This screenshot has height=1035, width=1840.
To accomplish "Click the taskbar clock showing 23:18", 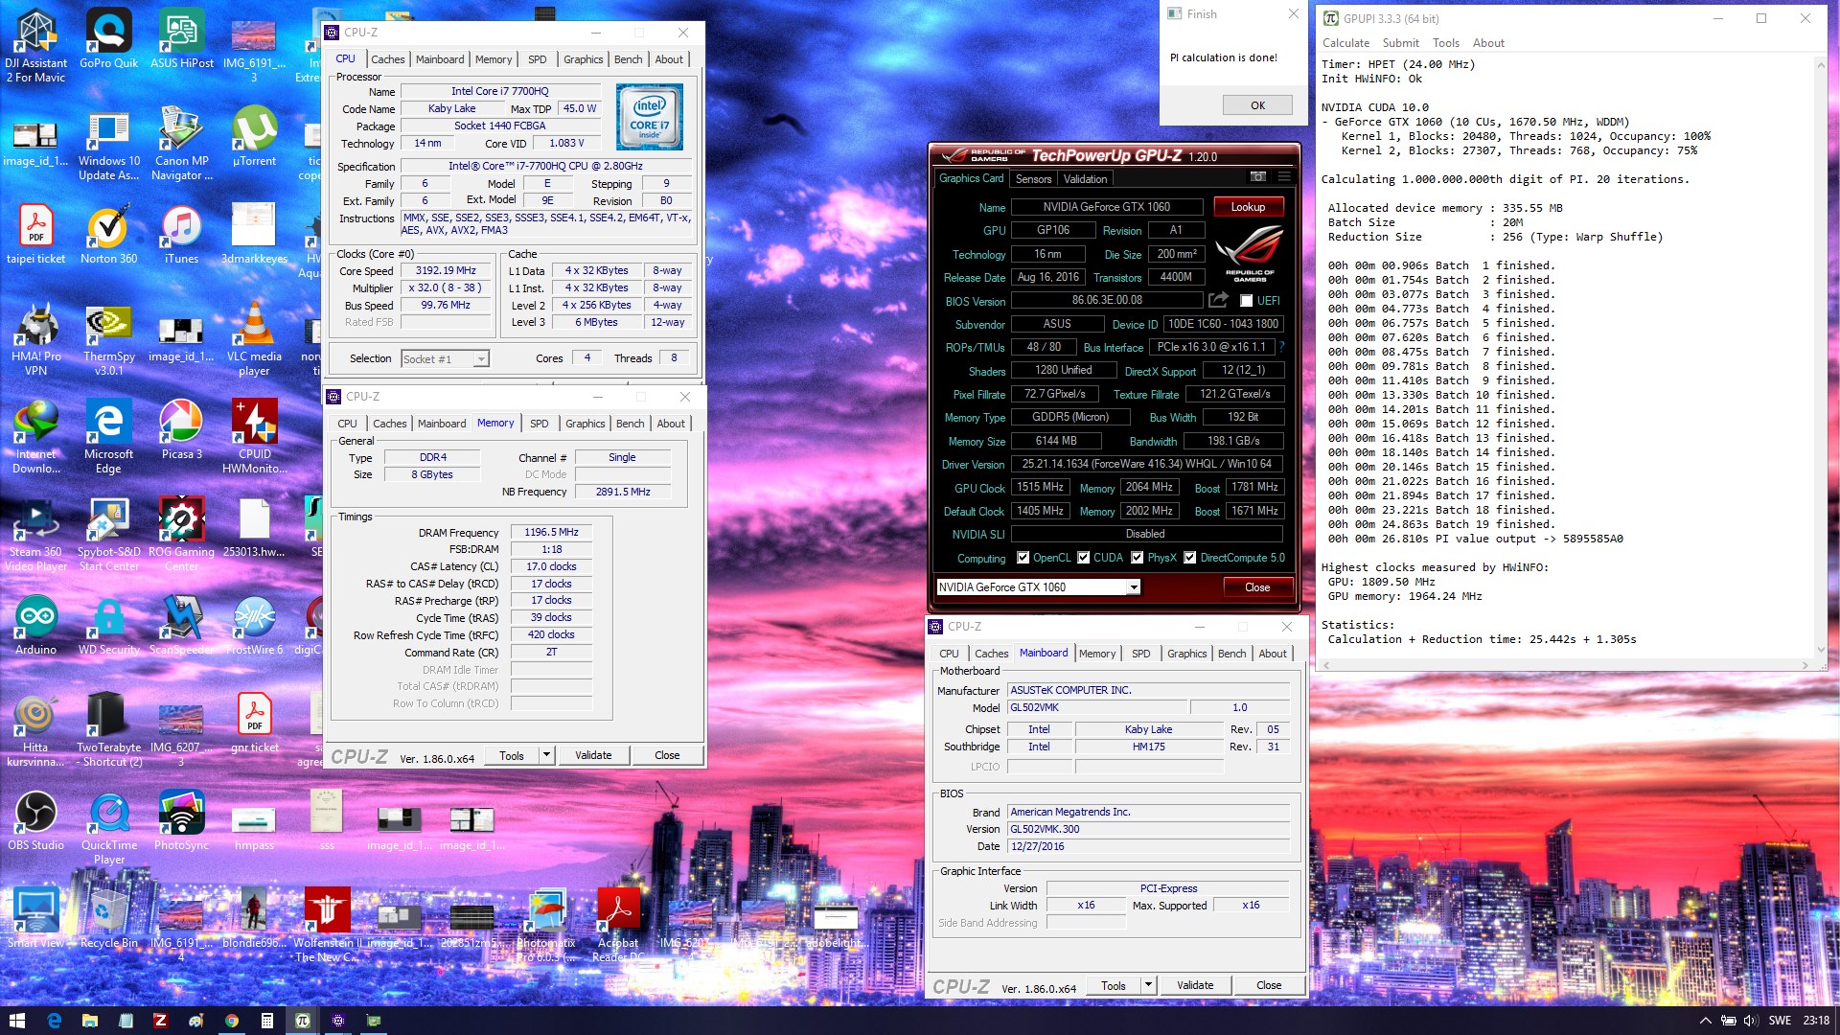I will coord(1816,1021).
